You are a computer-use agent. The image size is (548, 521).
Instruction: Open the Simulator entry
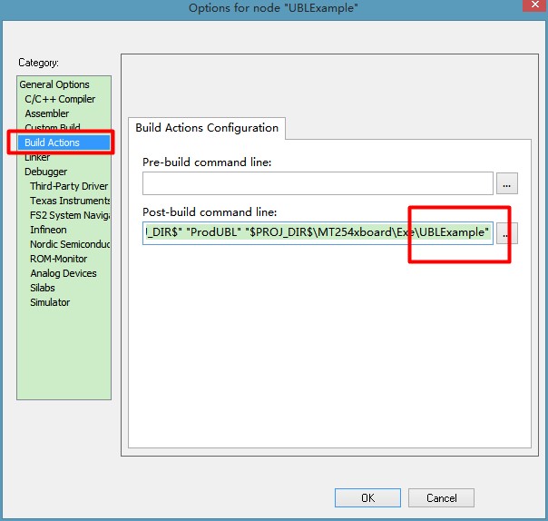pos(50,302)
